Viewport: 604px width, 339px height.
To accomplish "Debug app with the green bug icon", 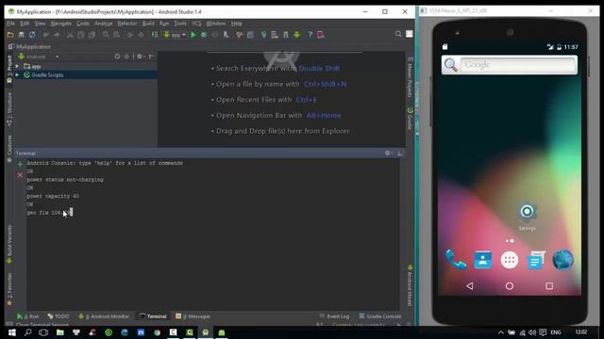I will (x=204, y=35).
